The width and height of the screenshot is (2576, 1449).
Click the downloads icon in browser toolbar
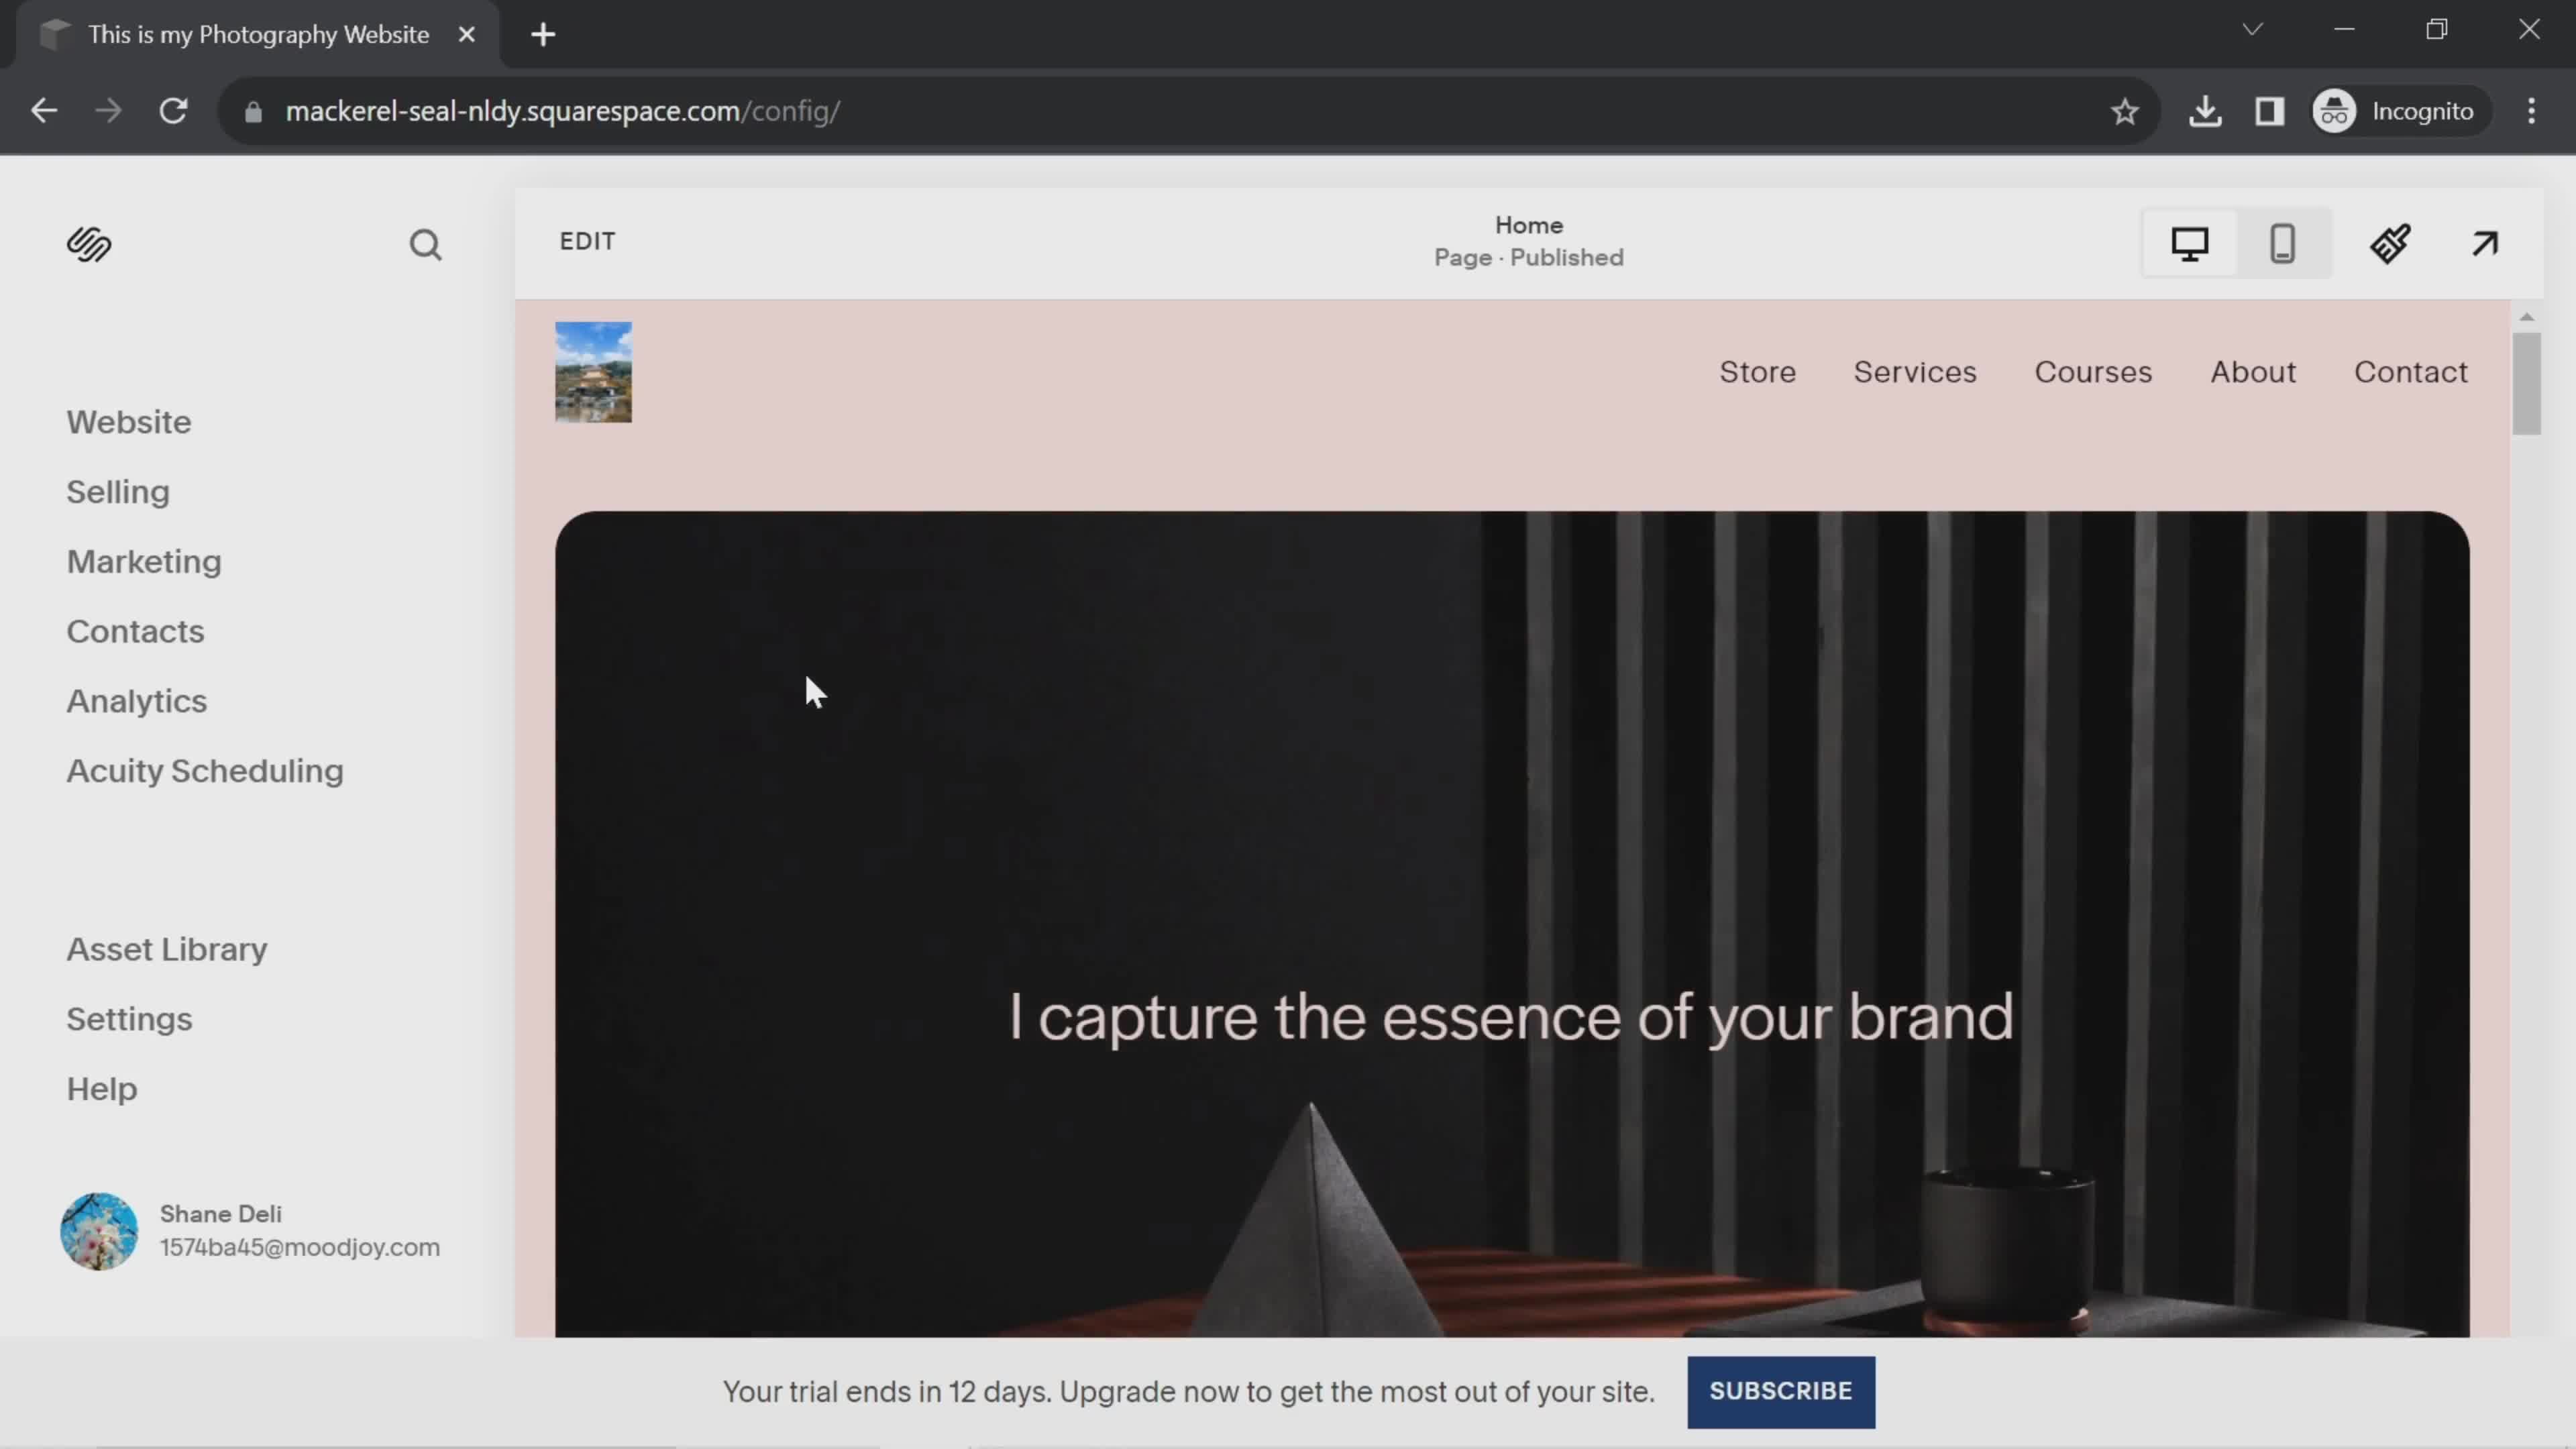point(2206,111)
